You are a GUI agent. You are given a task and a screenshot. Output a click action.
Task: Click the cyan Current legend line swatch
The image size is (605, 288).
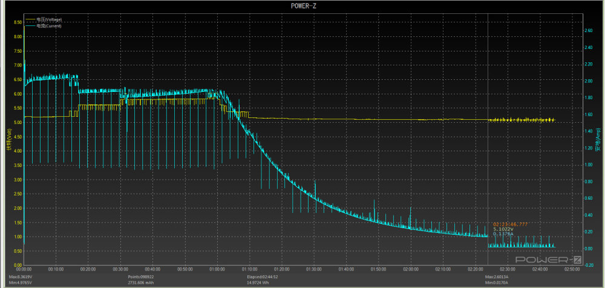coord(30,26)
